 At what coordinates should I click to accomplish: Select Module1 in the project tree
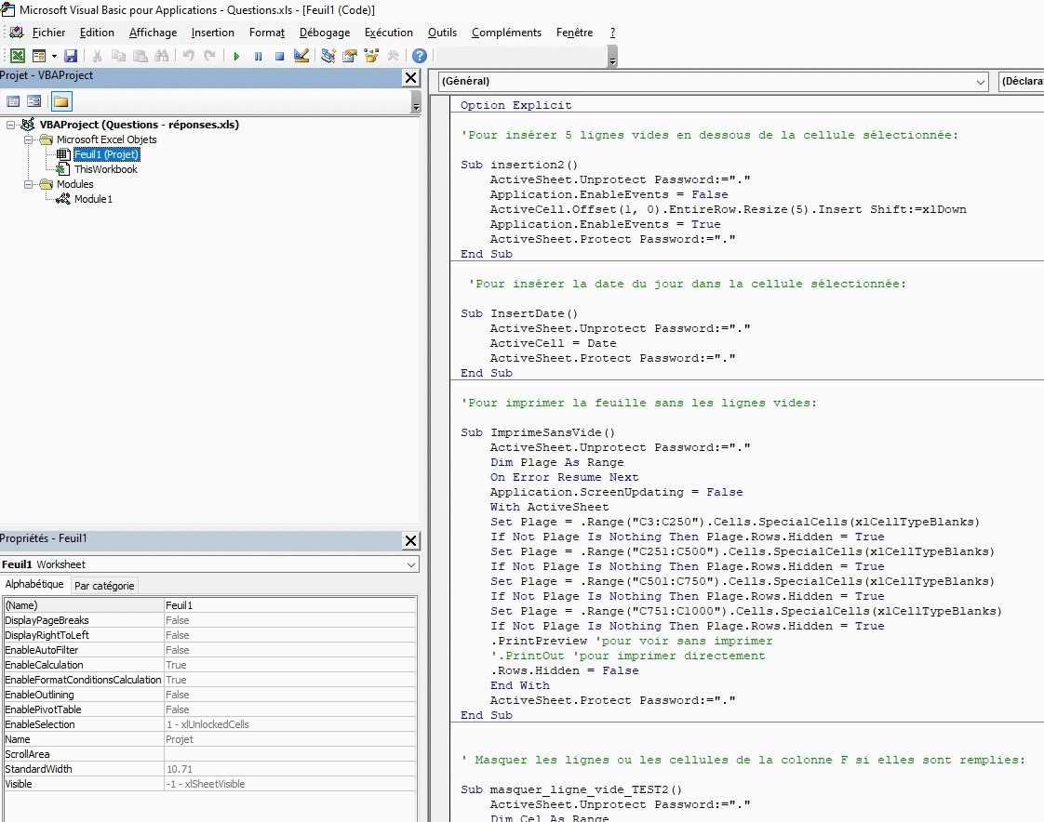click(x=93, y=199)
